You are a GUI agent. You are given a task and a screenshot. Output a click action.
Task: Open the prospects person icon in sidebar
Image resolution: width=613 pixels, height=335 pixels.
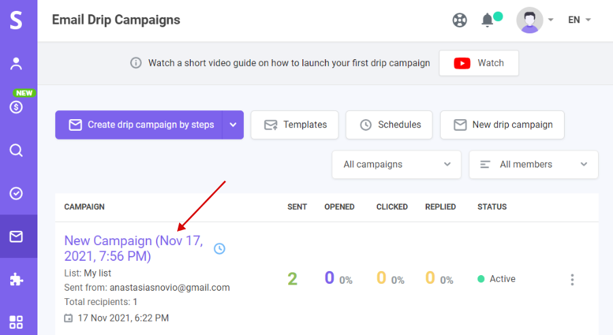coord(16,64)
